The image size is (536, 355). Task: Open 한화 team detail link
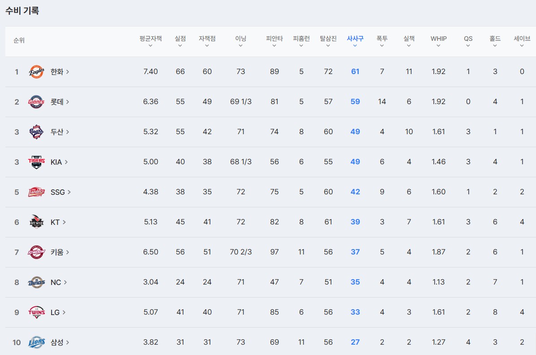click(x=60, y=72)
